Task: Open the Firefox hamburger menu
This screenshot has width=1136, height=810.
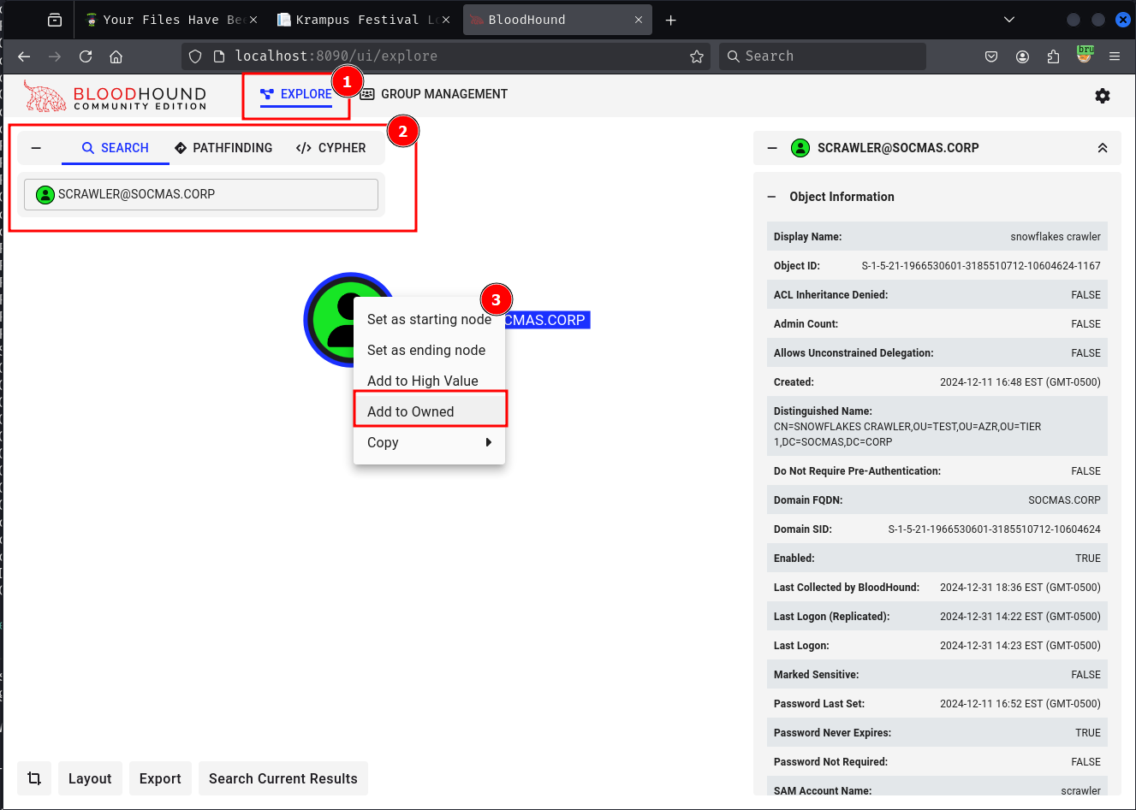Action: 1115,56
